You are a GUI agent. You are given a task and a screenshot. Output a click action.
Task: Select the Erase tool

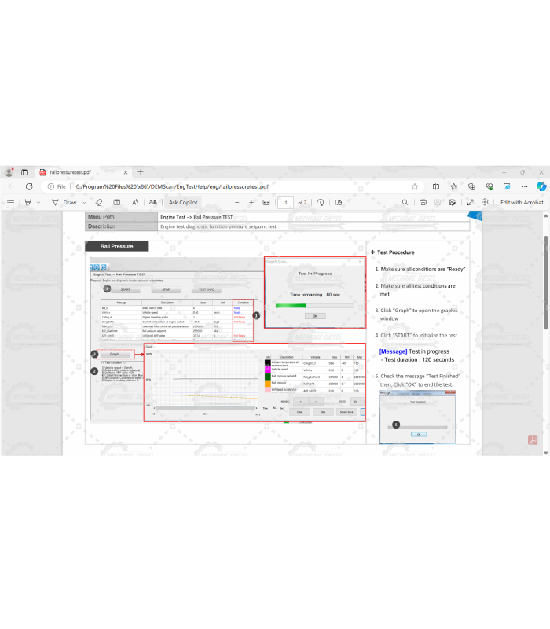click(99, 202)
